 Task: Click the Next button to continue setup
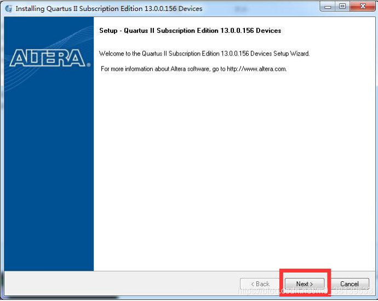click(x=305, y=283)
